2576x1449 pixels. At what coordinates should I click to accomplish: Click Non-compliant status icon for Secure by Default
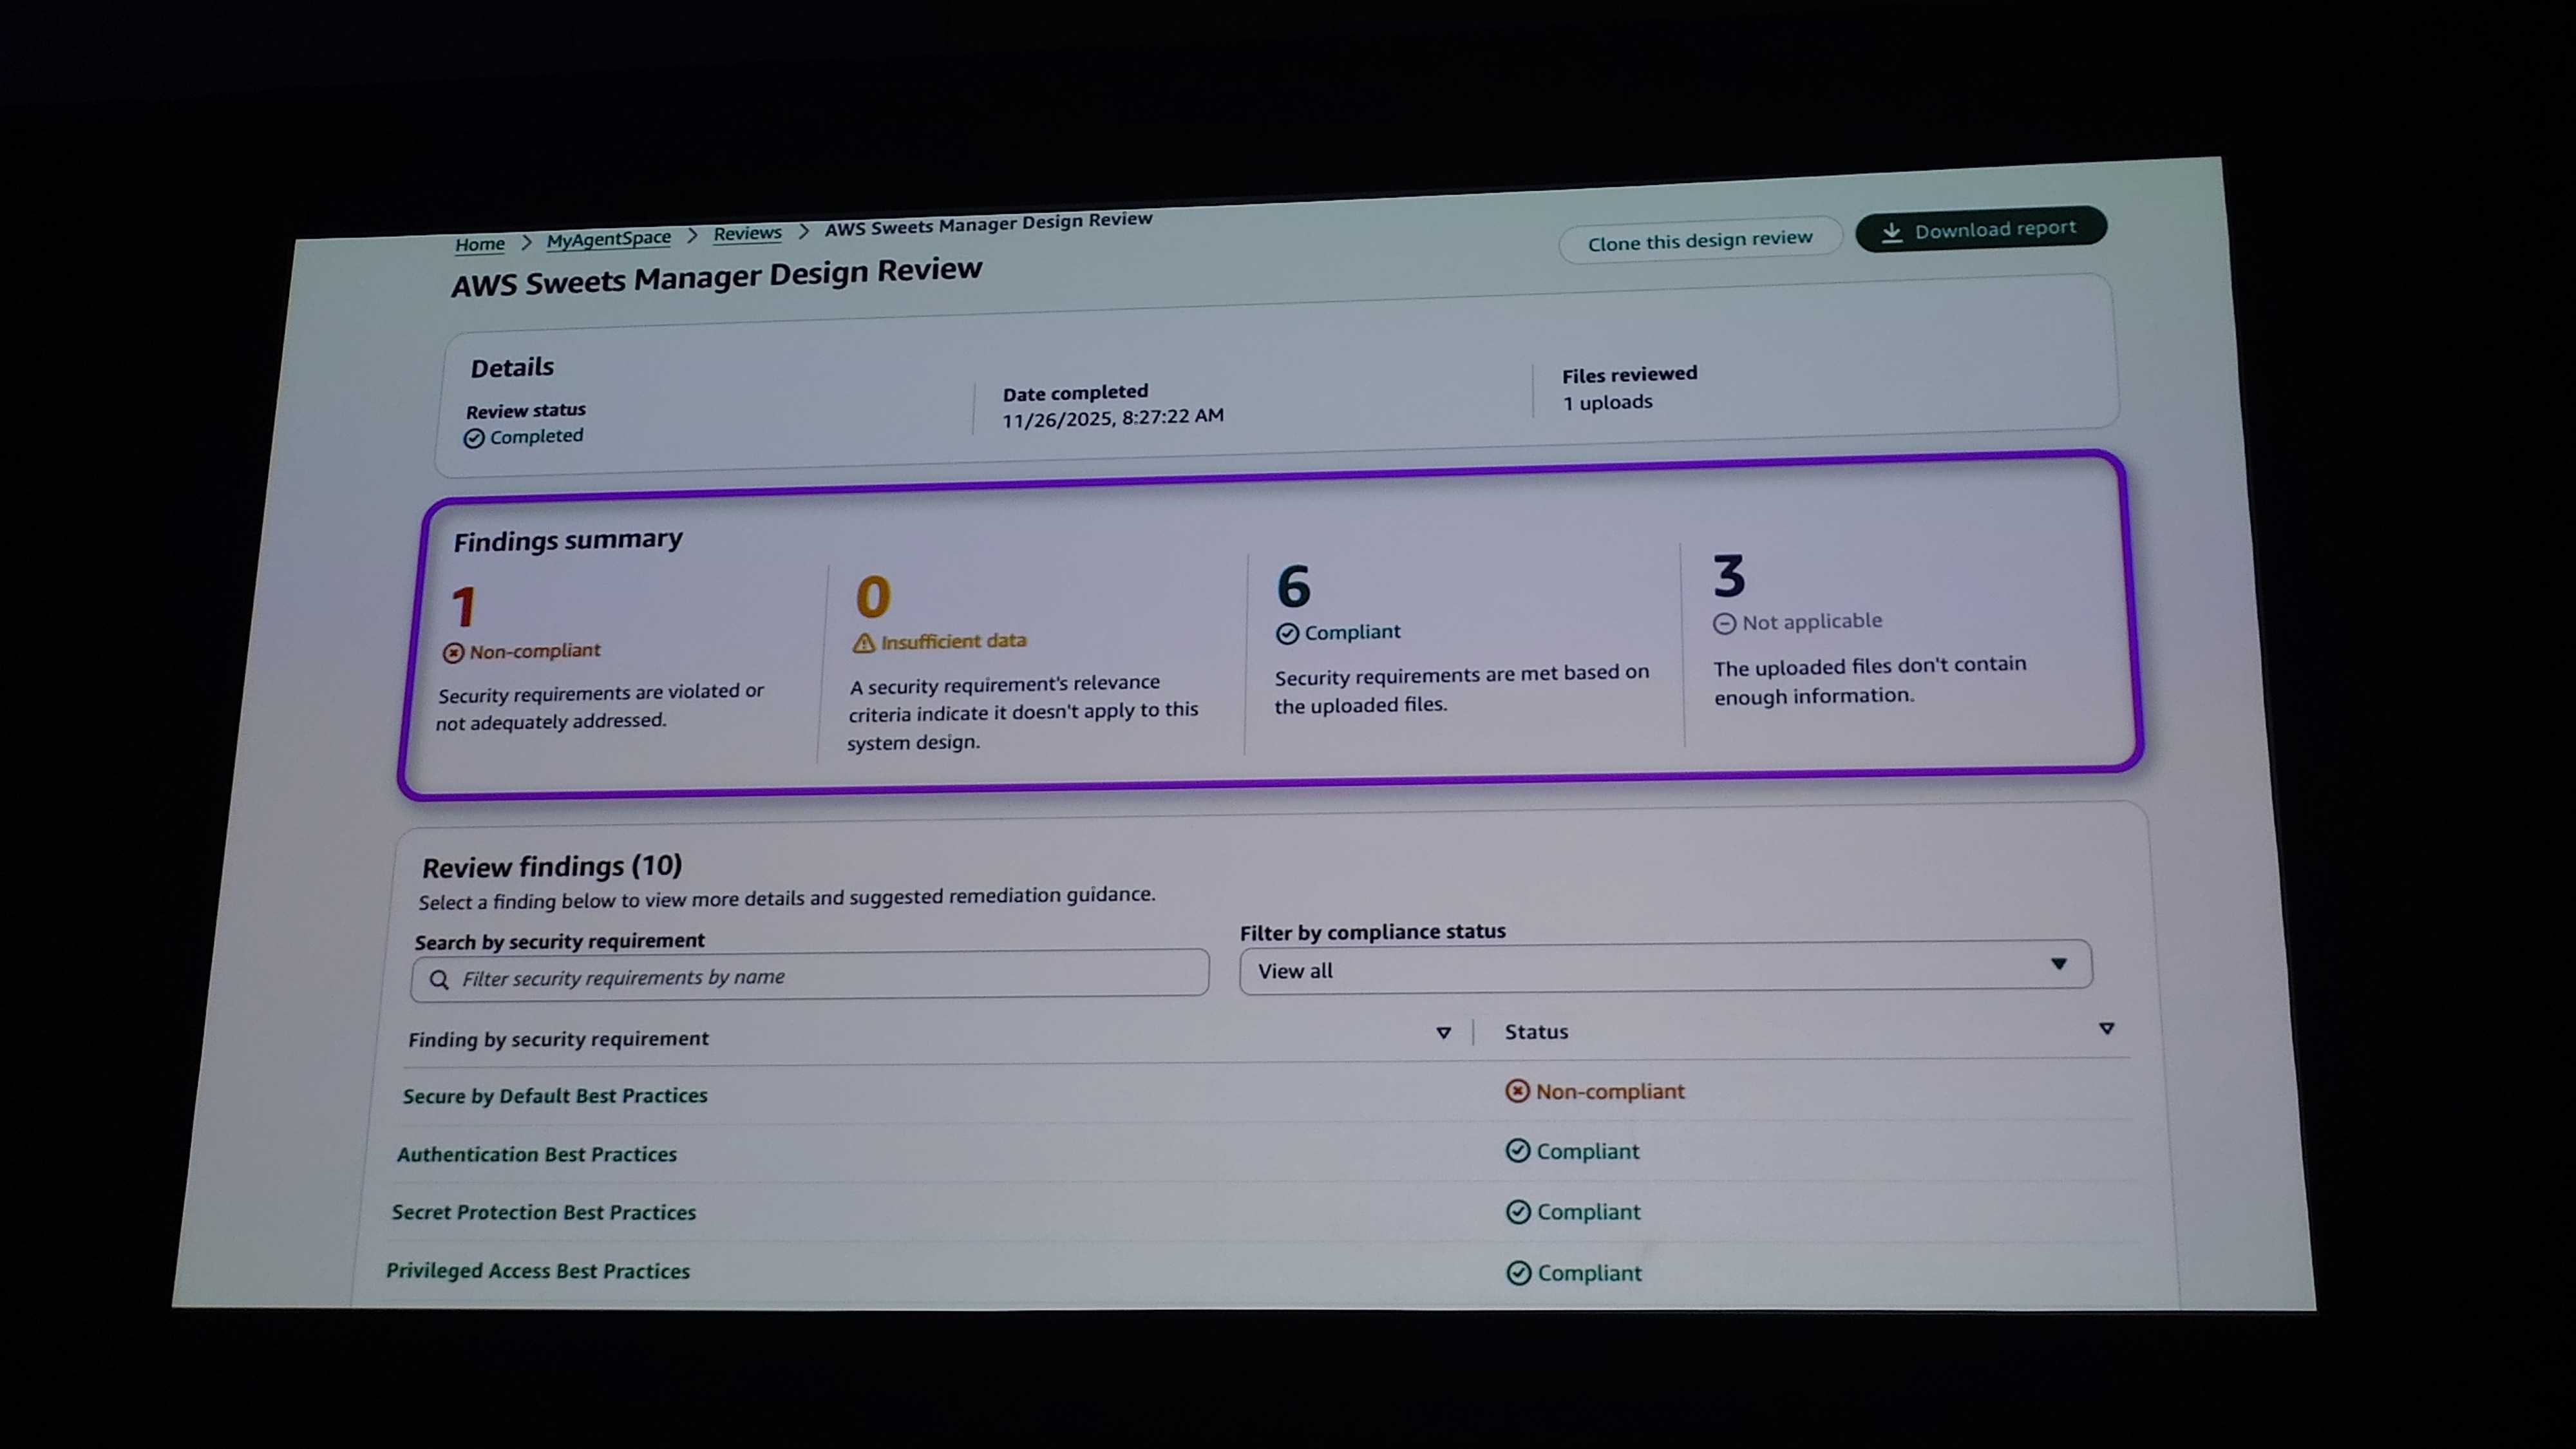point(1517,1091)
